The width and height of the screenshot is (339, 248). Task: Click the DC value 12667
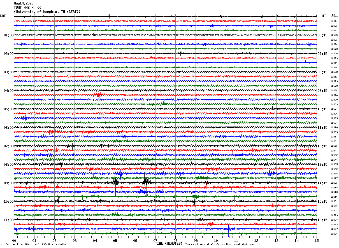tap(334, 31)
